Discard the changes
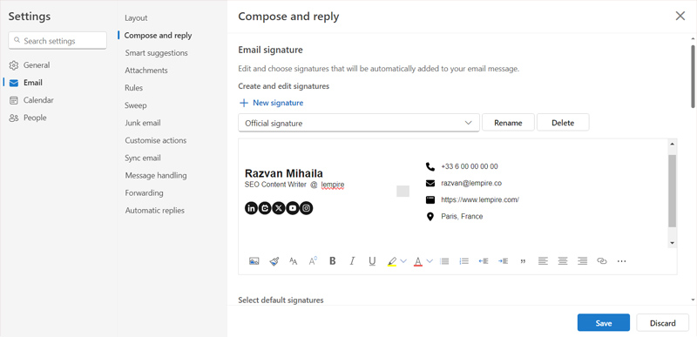The image size is (697, 337). click(663, 323)
